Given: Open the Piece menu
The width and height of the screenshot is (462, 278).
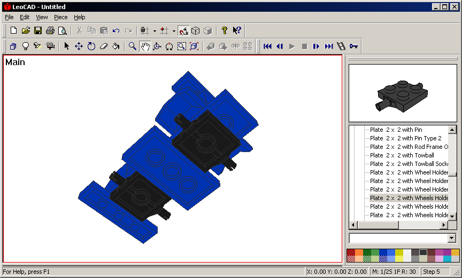Looking at the screenshot, I should pos(60,17).
